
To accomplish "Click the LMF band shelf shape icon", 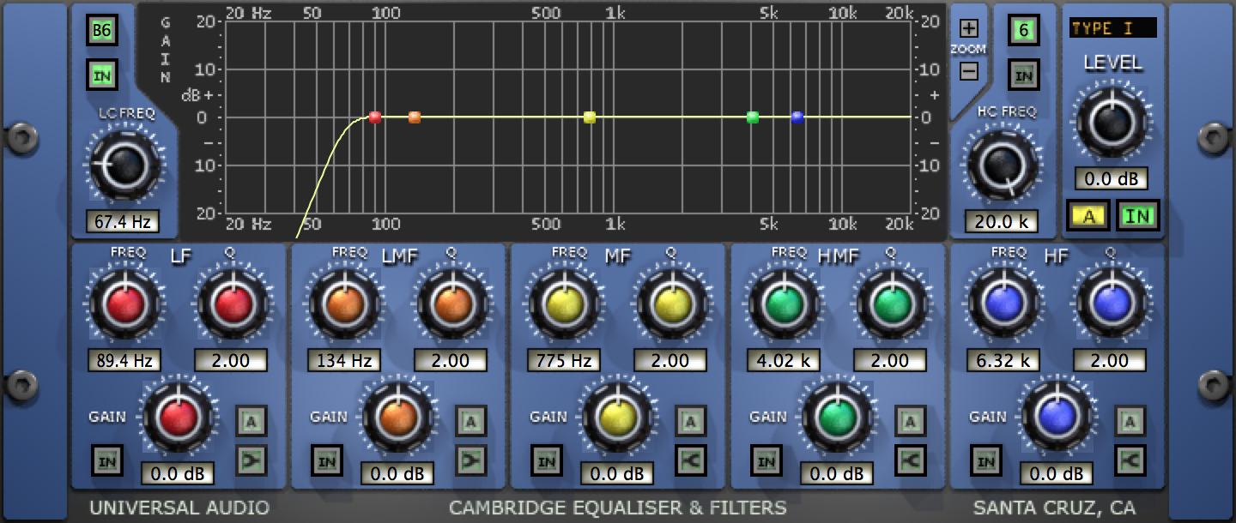I will pyautogui.click(x=471, y=460).
